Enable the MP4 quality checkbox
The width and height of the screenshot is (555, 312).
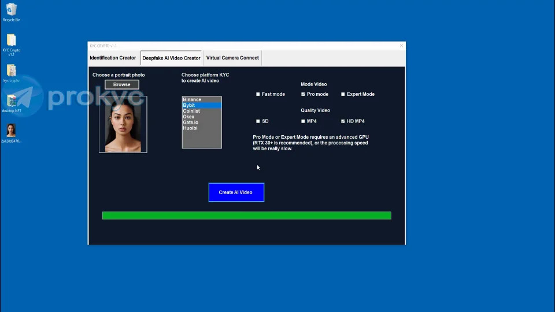[x=303, y=121]
